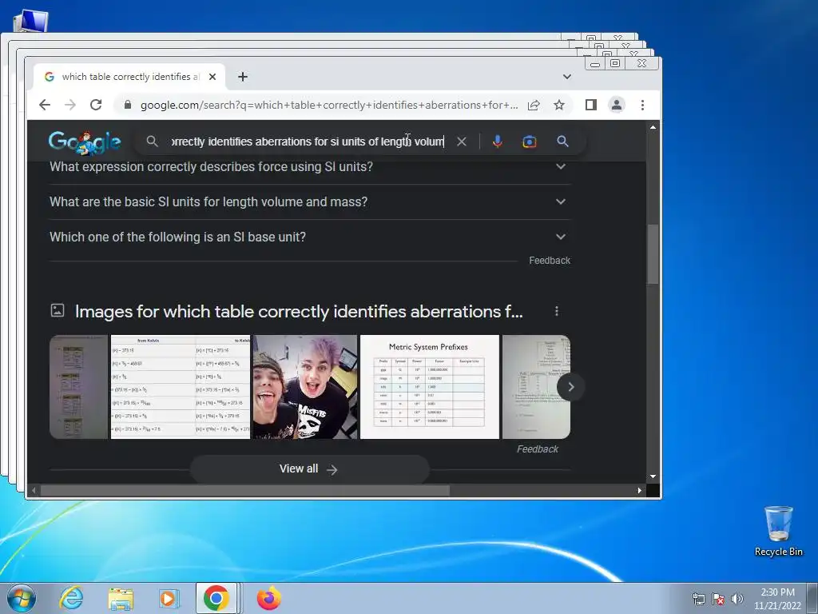
Task: Open a new tab with plus button
Action: (x=243, y=77)
